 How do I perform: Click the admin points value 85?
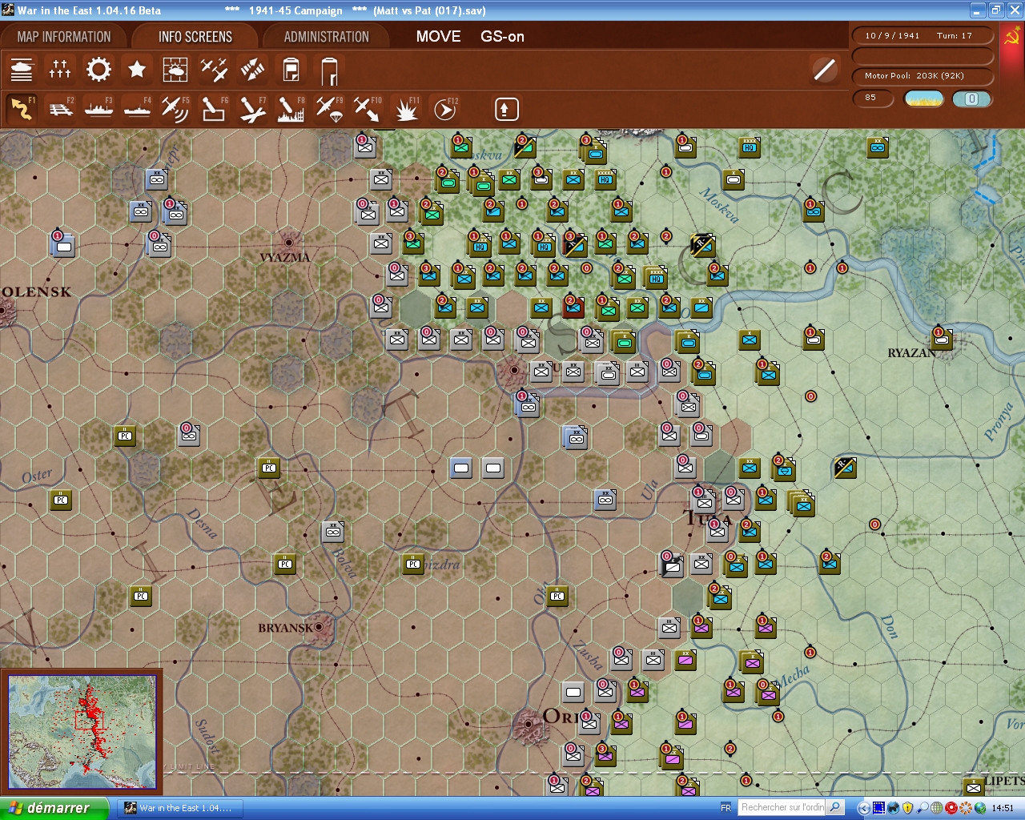pyautogui.click(x=874, y=98)
